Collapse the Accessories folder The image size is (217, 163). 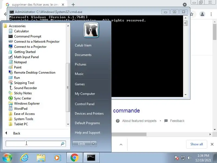15,26
